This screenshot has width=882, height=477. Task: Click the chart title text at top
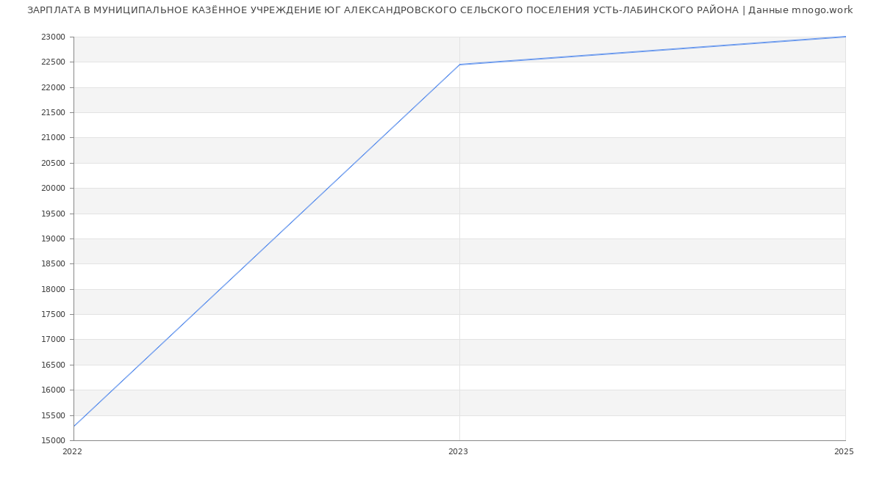click(x=440, y=10)
